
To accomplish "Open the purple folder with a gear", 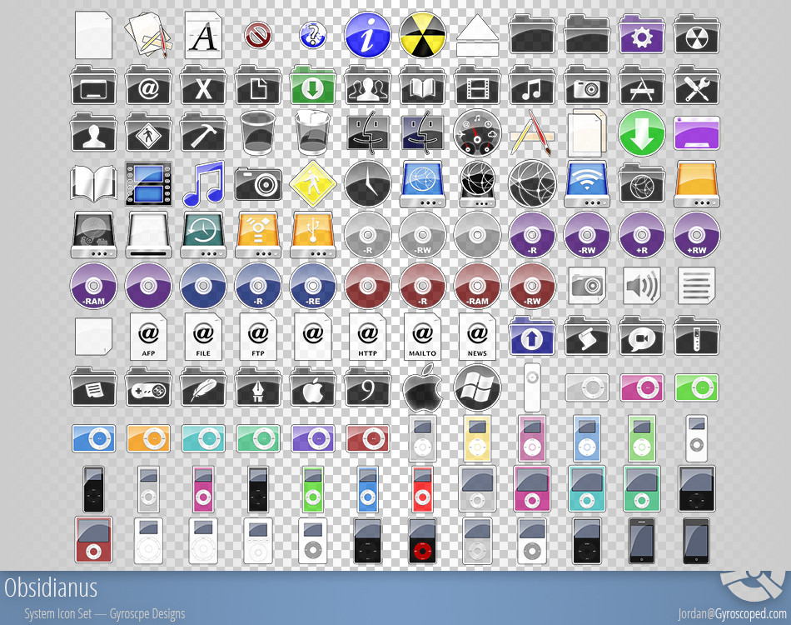I will tap(642, 34).
